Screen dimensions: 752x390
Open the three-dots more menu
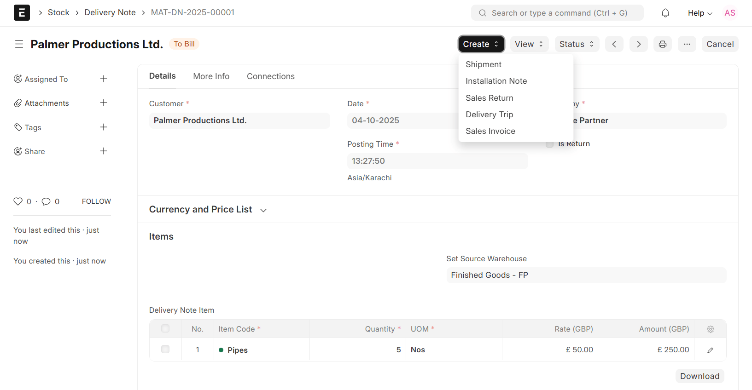(687, 44)
